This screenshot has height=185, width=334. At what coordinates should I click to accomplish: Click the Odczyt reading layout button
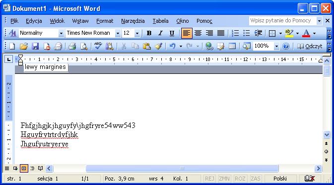(x=310, y=46)
